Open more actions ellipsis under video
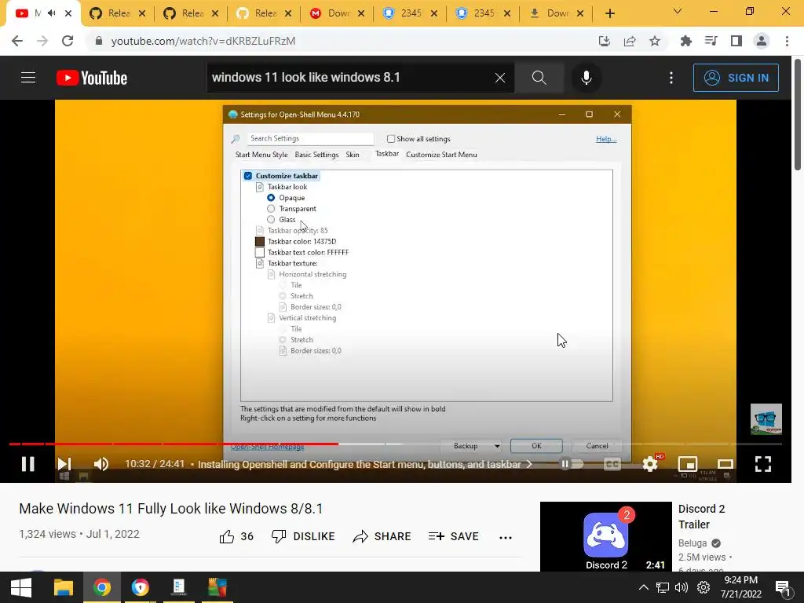This screenshot has width=804, height=603. click(506, 537)
